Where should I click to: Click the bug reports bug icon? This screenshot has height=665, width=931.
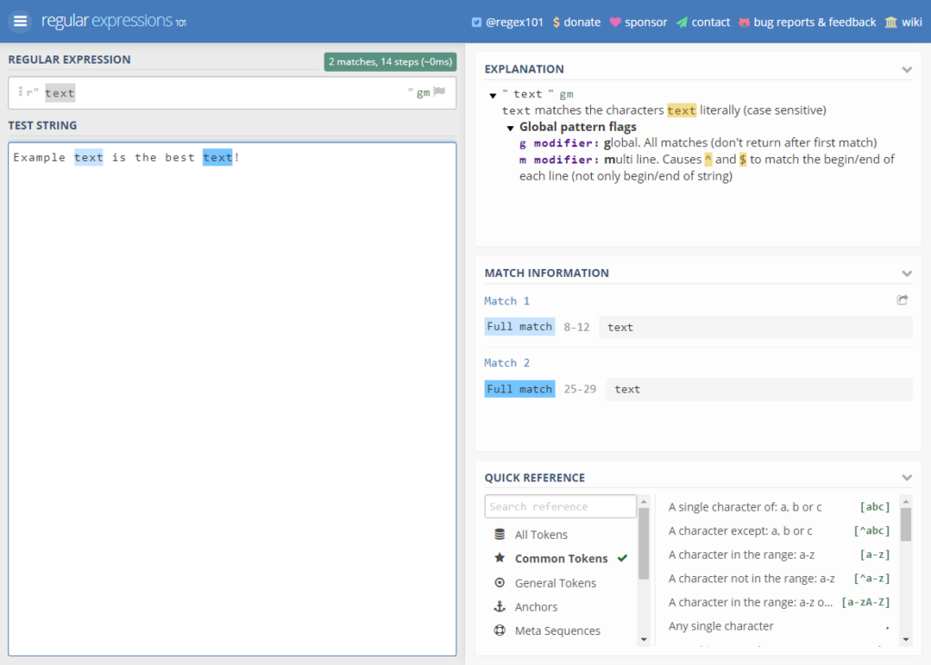744,22
